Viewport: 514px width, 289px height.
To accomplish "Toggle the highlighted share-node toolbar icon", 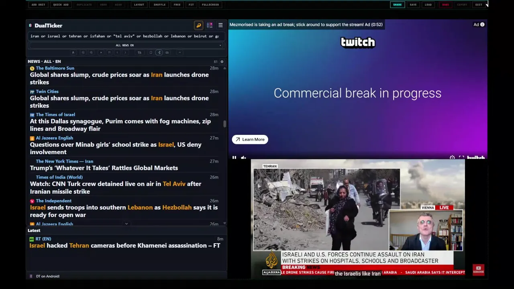I will (x=159, y=53).
